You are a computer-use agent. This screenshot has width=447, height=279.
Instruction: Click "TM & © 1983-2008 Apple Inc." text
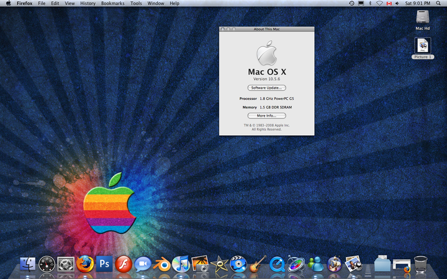(x=266, y=125)
